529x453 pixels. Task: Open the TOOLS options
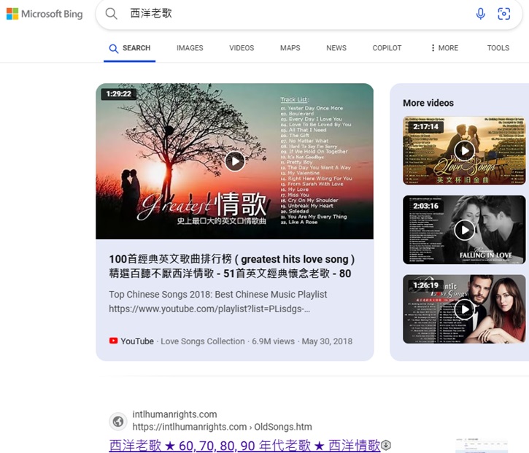click(x=498, y=48)
